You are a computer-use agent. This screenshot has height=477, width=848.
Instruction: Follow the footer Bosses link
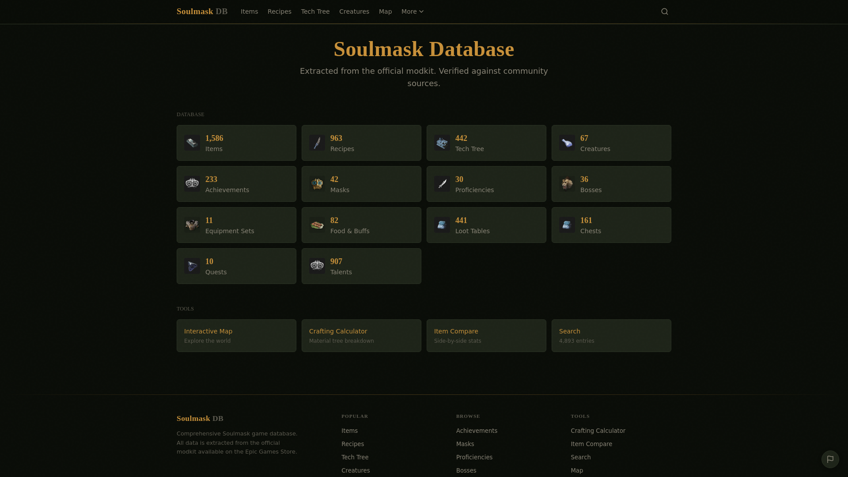tap(466, 470)
